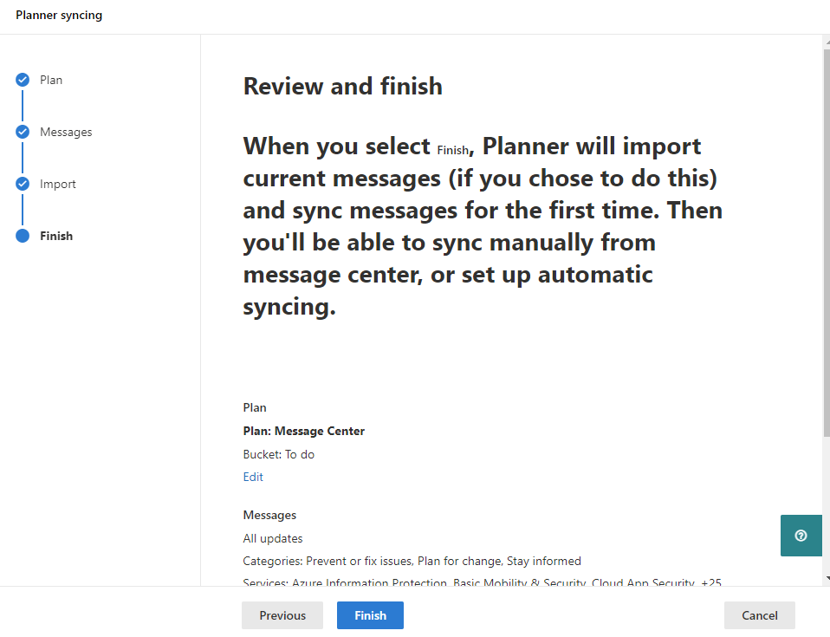Open help with the question mark icon
This screenshot has width=830, height=637.
pyautogui.click(x=801, y=536)
